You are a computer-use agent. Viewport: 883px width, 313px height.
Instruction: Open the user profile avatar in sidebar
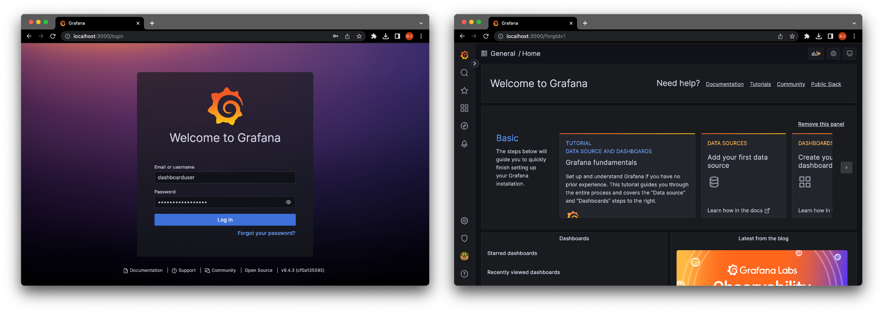pos(464,256)
